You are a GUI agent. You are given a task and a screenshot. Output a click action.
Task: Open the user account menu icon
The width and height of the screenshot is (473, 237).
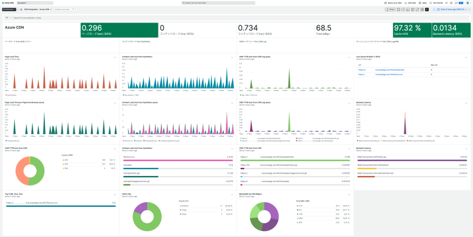468,3
